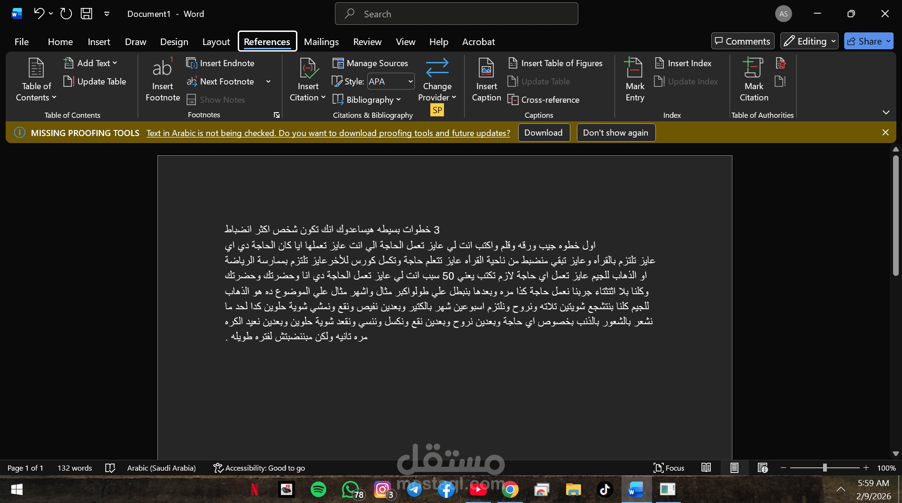Screen dimensions: 902x503
Task: Collapse ribbon display options chevron
Action: pyautogui.click(x=886, y=112)
